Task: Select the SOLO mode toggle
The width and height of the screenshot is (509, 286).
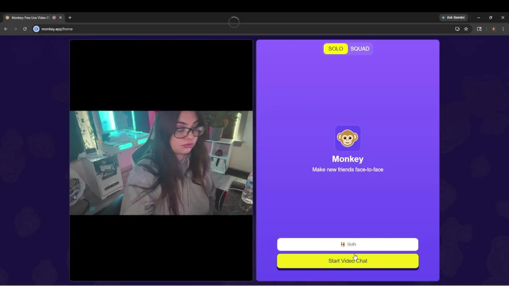Action: point(336,49)
